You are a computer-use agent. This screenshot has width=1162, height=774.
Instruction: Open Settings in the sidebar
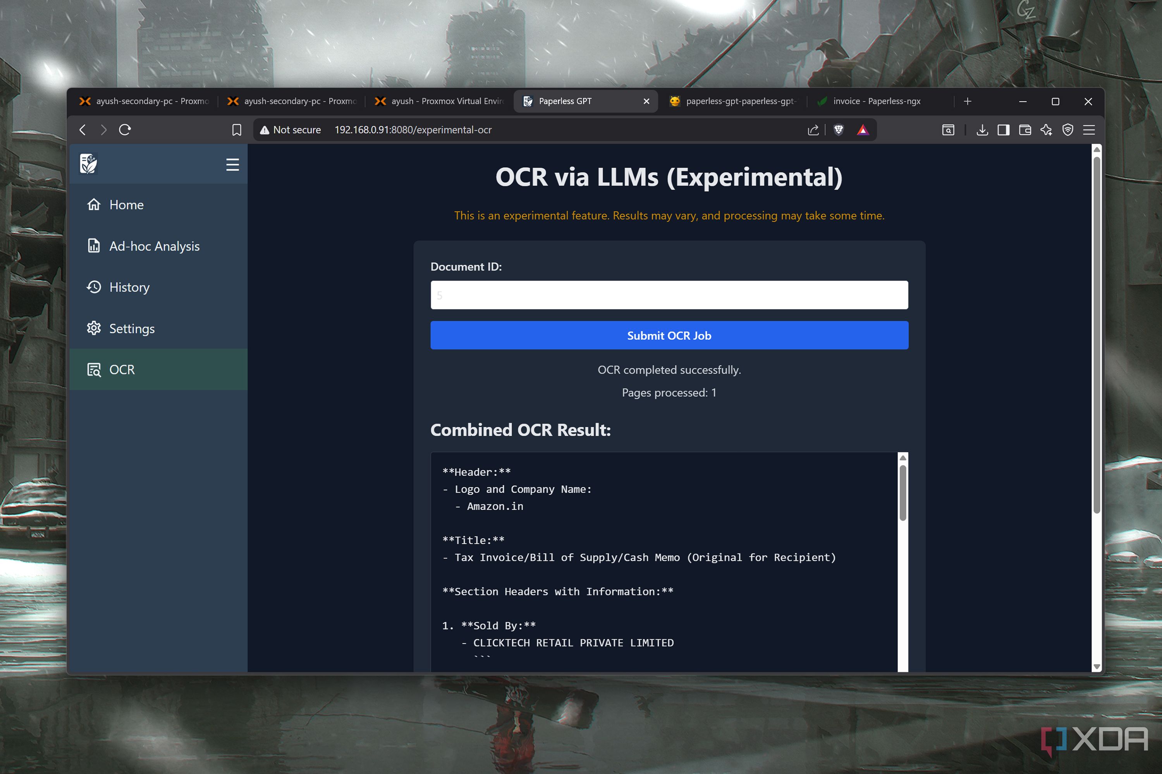click(x=158, y=328)
